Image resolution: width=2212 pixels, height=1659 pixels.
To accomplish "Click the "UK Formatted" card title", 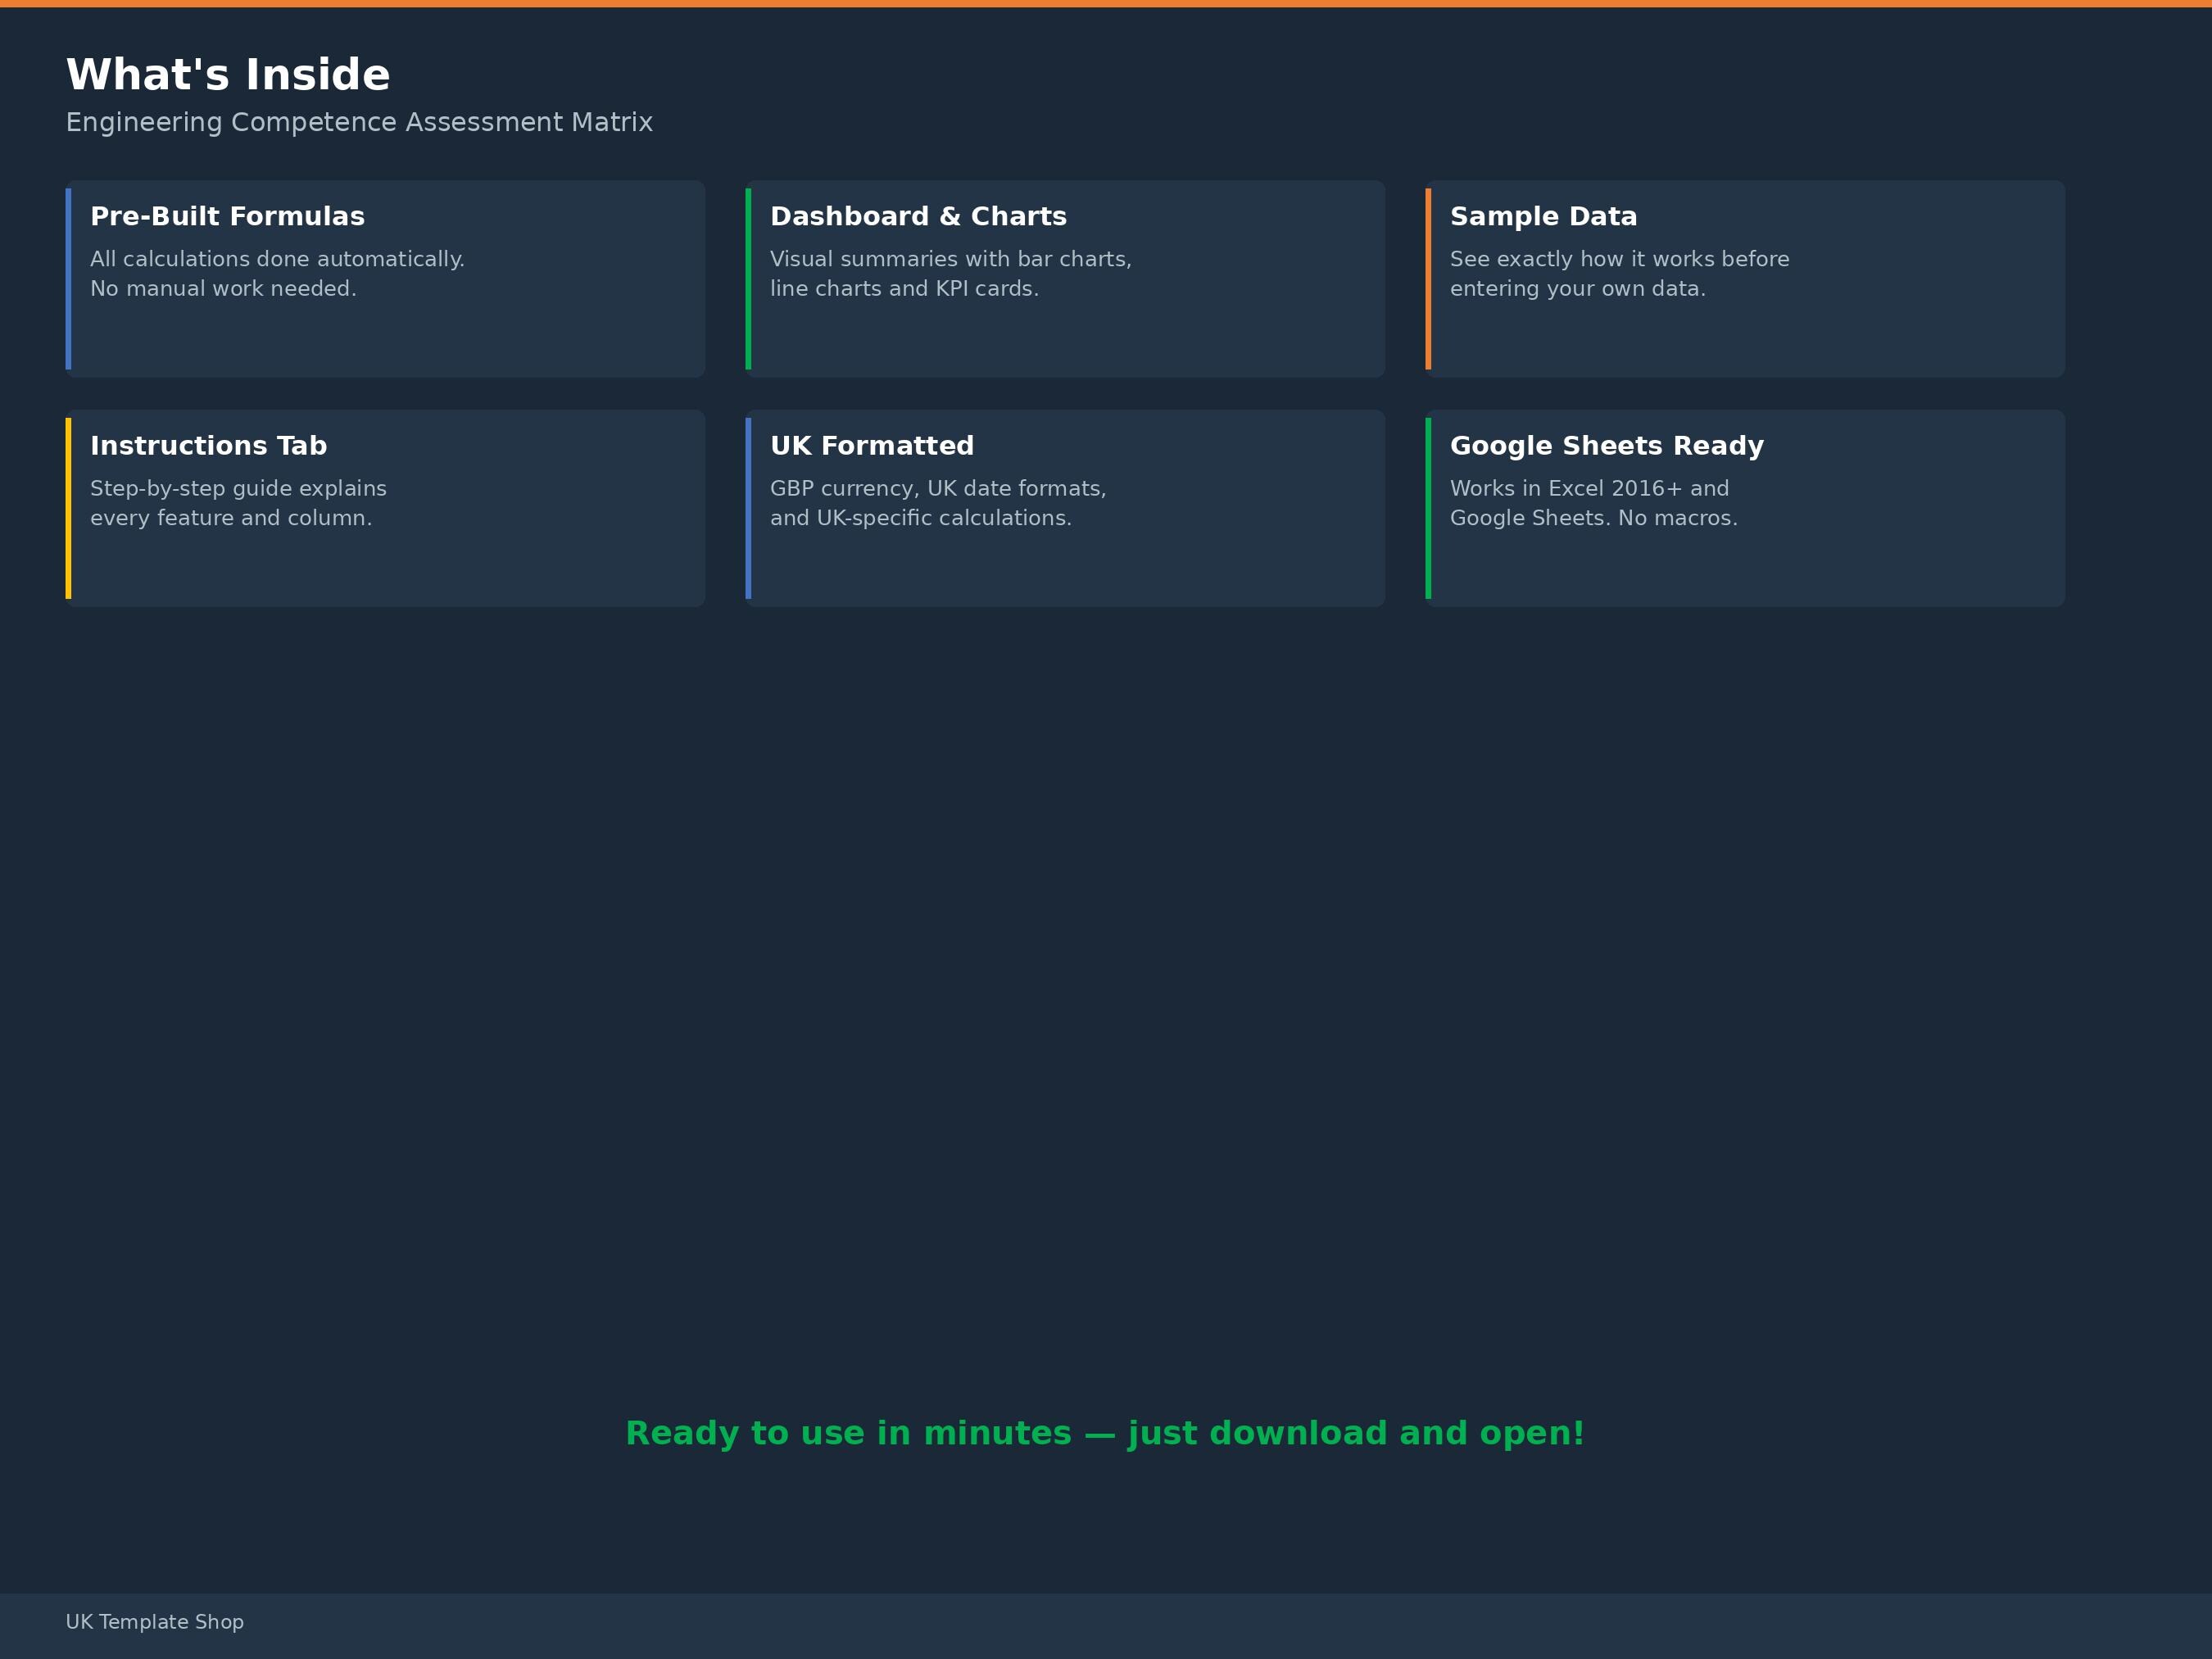I will pos(871,446).
